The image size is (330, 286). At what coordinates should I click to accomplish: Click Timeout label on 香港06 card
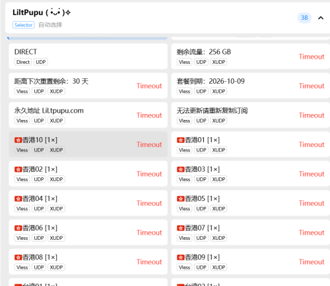[149, 233]
